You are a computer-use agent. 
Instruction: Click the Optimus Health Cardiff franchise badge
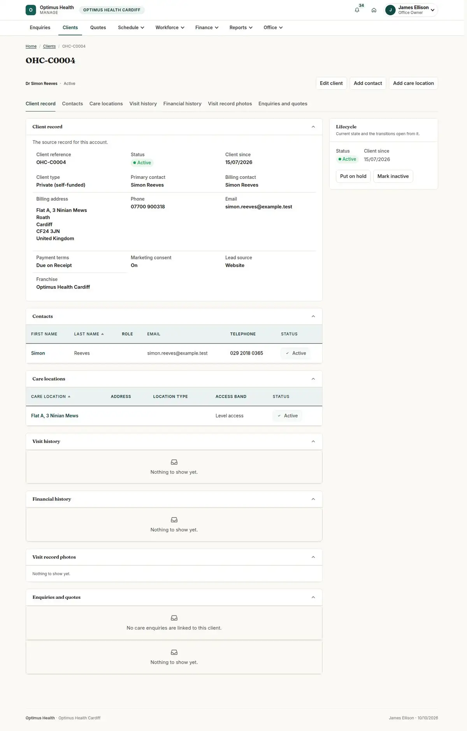(x=112, y=10)
